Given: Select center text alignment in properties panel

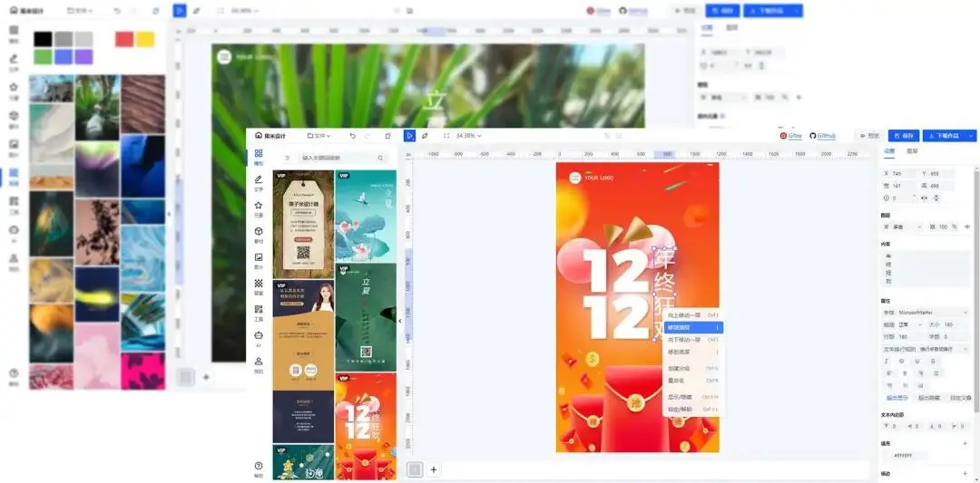Looking at the screenshot, I should [904, 373].
